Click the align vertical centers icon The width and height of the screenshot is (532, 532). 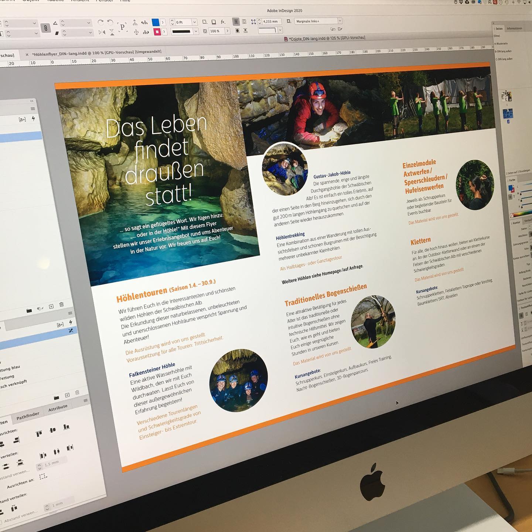tap(53, 430)
